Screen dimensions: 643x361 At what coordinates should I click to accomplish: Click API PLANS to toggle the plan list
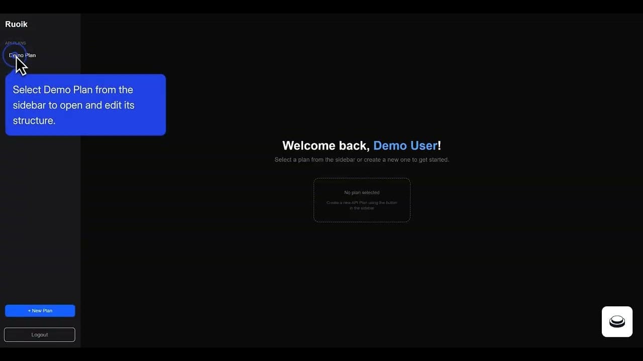(15, 43)
